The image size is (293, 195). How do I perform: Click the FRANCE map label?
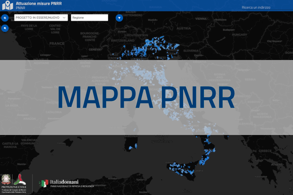(x=57, y=44)
